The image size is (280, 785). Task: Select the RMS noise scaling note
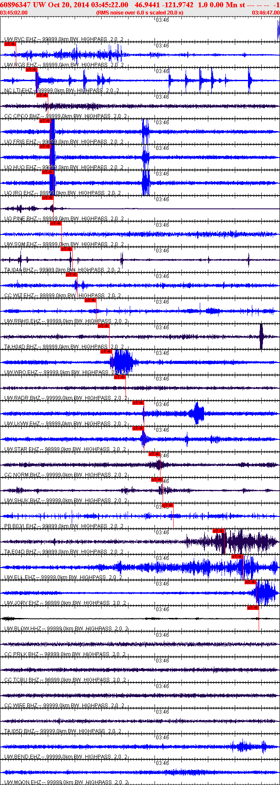140,13
